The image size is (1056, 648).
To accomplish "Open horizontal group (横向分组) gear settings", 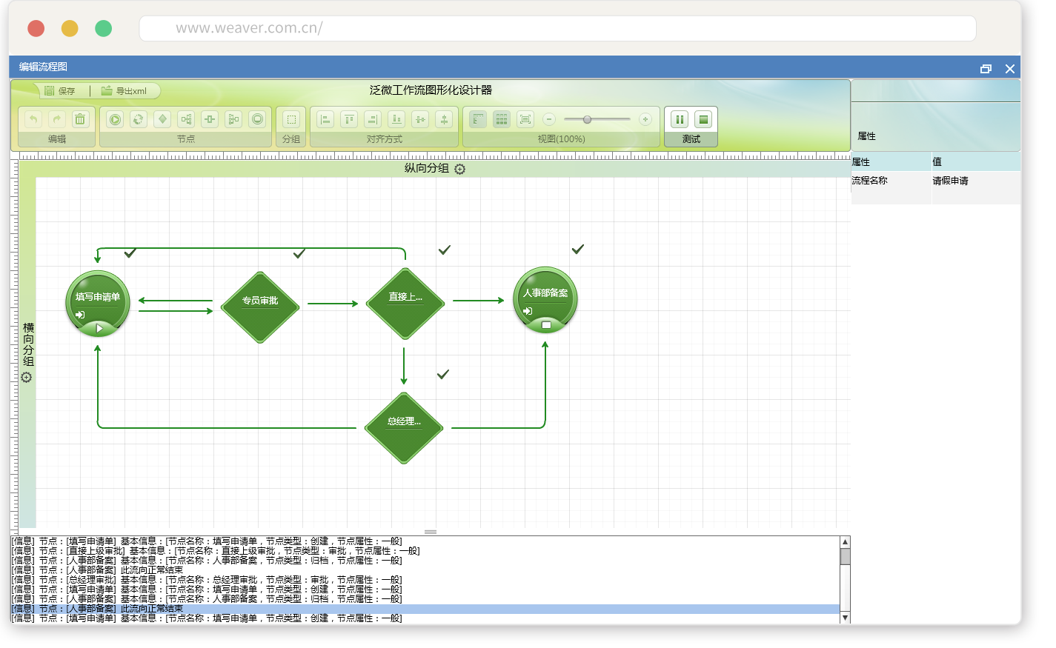I will 27,378.
